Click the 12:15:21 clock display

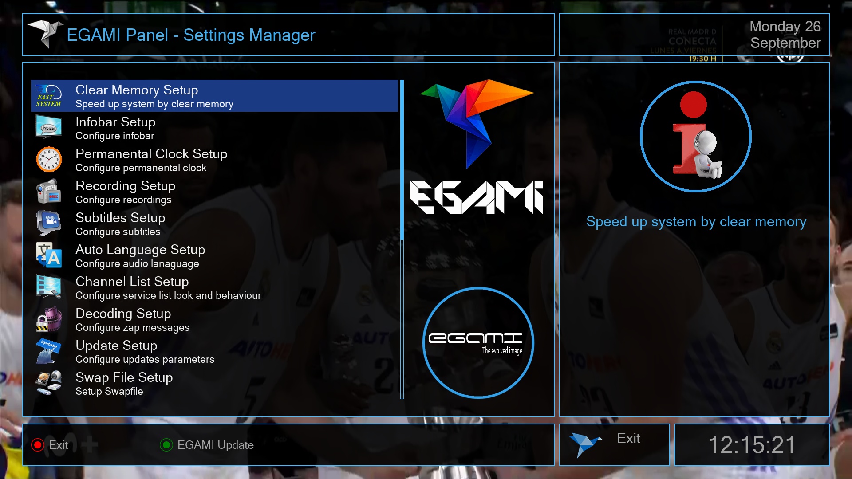click(752, 444)
